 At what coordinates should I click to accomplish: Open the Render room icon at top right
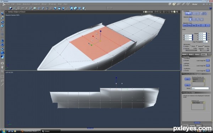pyautogui.click(x=188, y=4)
